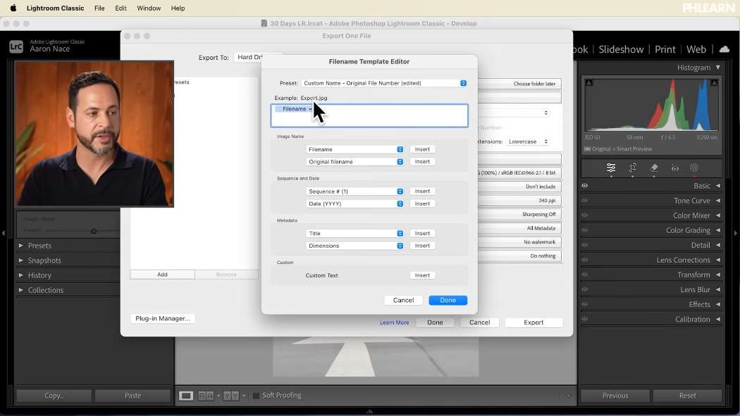Screen dimensions: 740x416
Task: Click the filename template text field
Action: coord(369,115)
